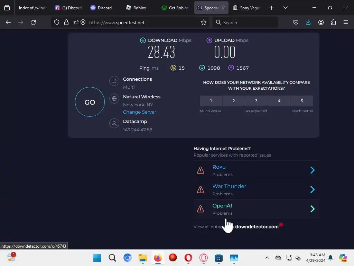
Task: Click the Roku warning triangle icon
Action: [201, 170]
